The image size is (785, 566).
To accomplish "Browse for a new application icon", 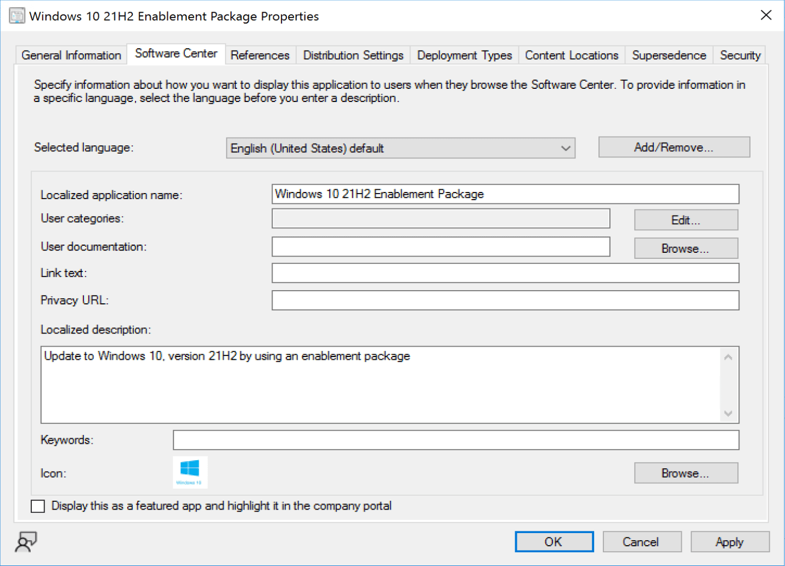I will click(686, 473).
